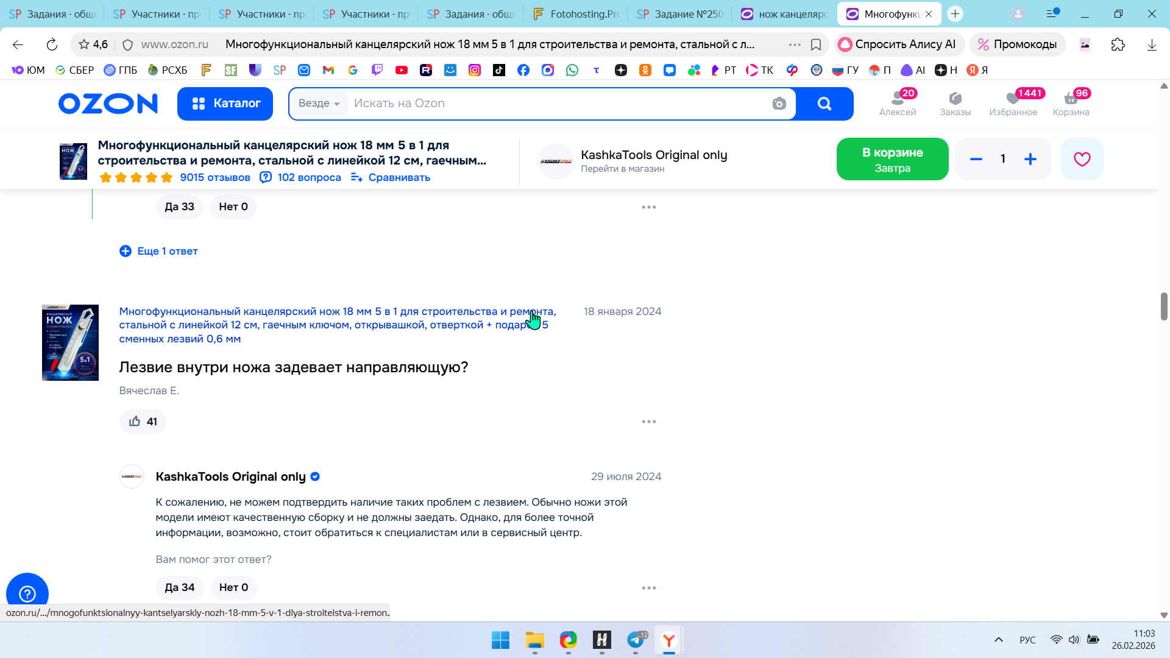Open browser extensions puzzle icon

coord(1118,44)
